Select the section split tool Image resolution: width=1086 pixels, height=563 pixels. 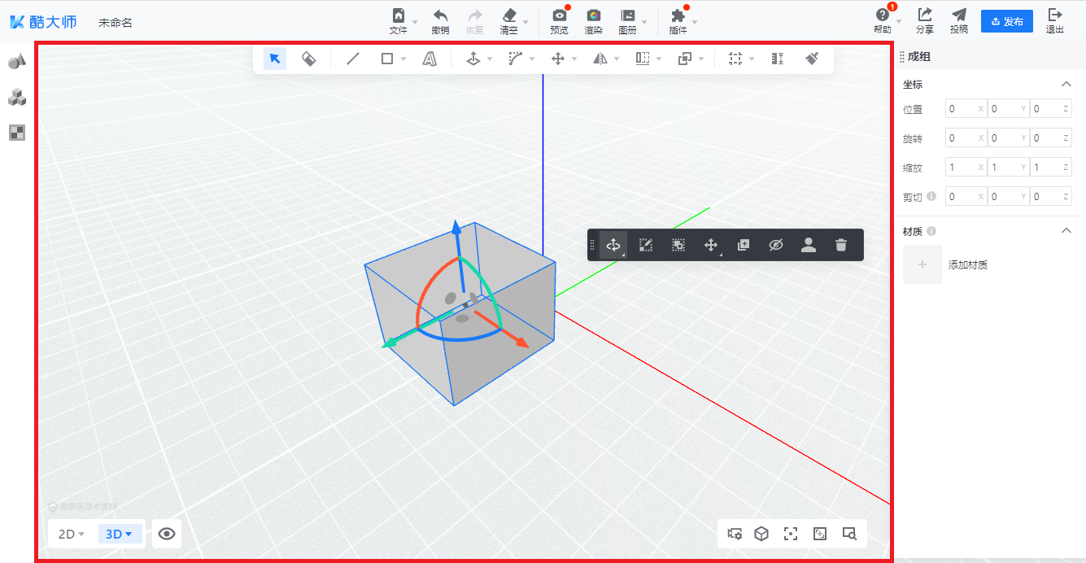pos(643,59)
